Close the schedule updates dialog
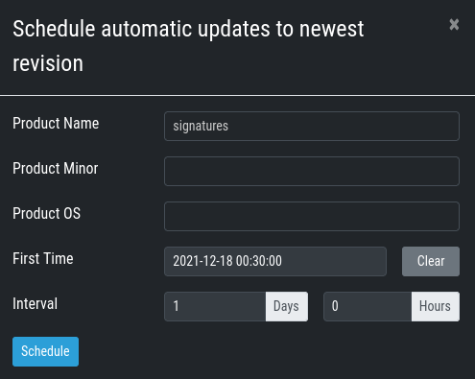The width and height of the screenshot is (475, 379). [x=454, y=25]
